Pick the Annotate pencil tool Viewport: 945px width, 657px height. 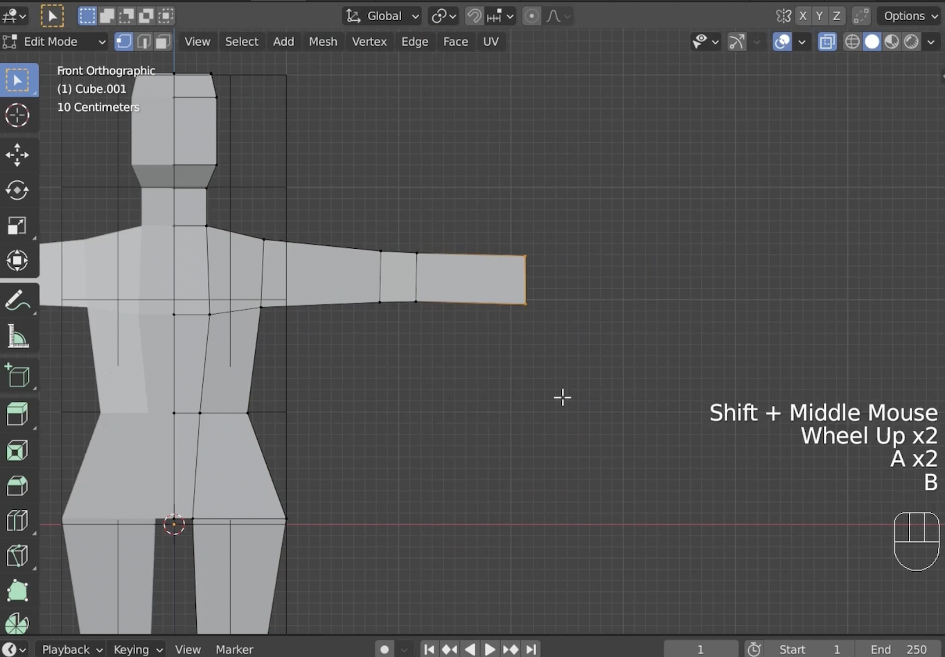[17, 301]
